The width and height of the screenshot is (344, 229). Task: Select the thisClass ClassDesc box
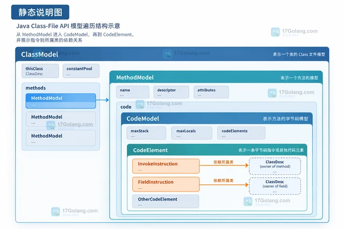coord(40,71)
